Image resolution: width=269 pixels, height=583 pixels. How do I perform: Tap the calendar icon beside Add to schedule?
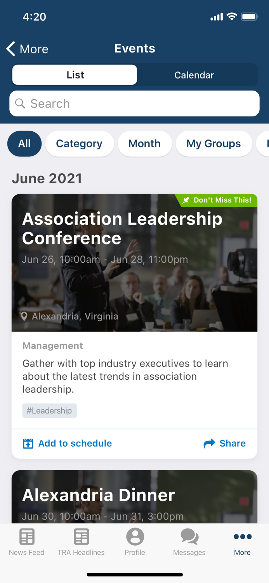coord(28,443)
